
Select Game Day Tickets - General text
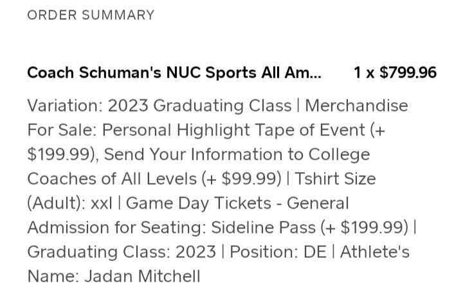click(x=237, y=203)
